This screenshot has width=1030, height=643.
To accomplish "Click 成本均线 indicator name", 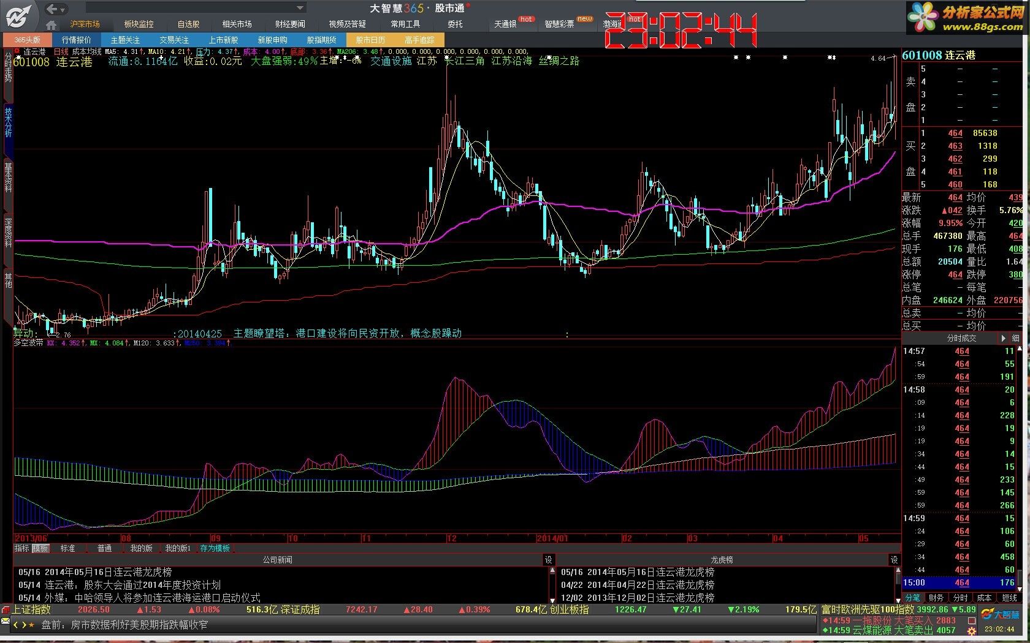I will [86, 52].
